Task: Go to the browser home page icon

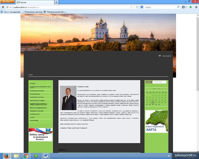Action: pyautogui.click(x=196, y=7)
